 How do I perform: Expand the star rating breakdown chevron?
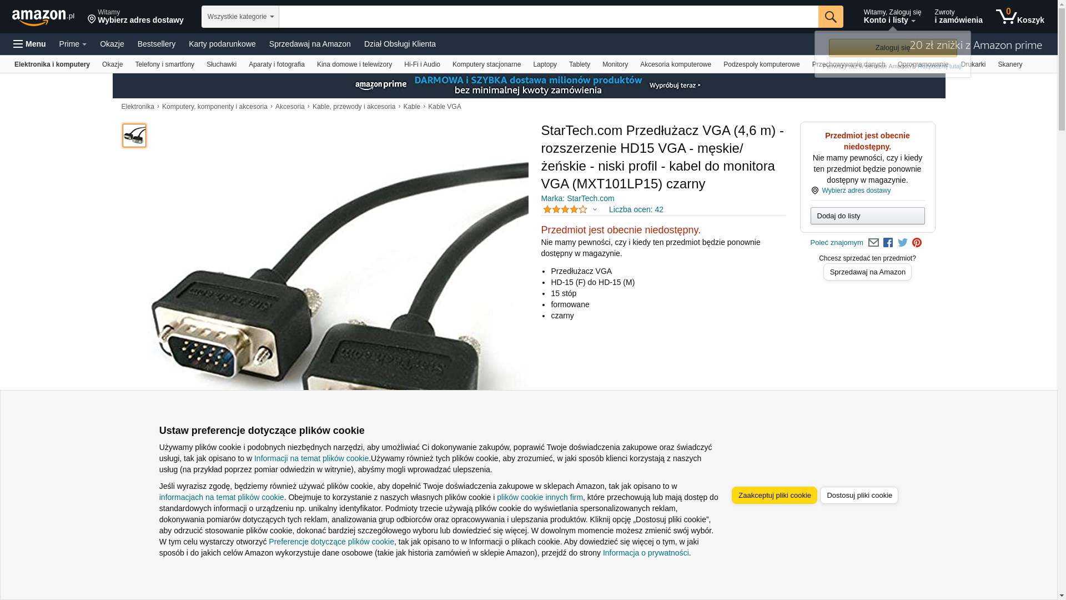(x=595, y=209)
